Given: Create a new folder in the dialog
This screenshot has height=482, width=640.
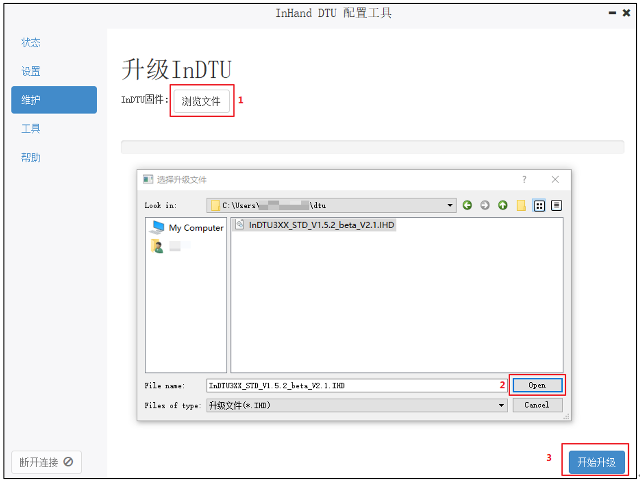Looking at the screenshot, I should click(521, 205).
